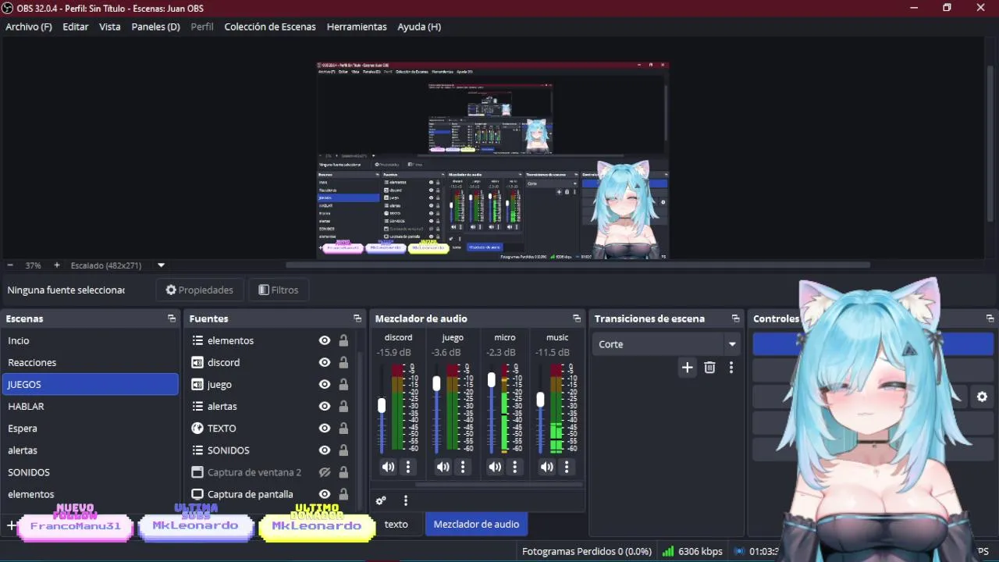Zoom out the preview with minus

(10, 265)
